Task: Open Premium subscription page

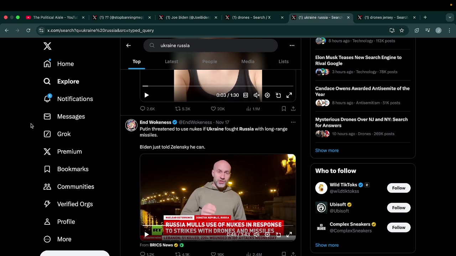Action: [63, 151]
